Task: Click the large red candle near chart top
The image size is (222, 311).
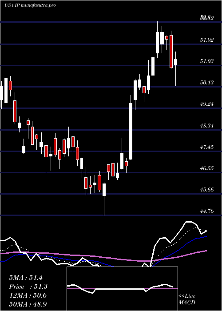Action: tap(171, 52)
